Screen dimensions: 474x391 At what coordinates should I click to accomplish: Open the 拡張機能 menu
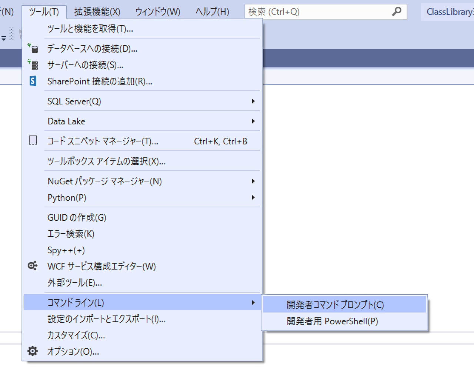click(x=97, y=12)
